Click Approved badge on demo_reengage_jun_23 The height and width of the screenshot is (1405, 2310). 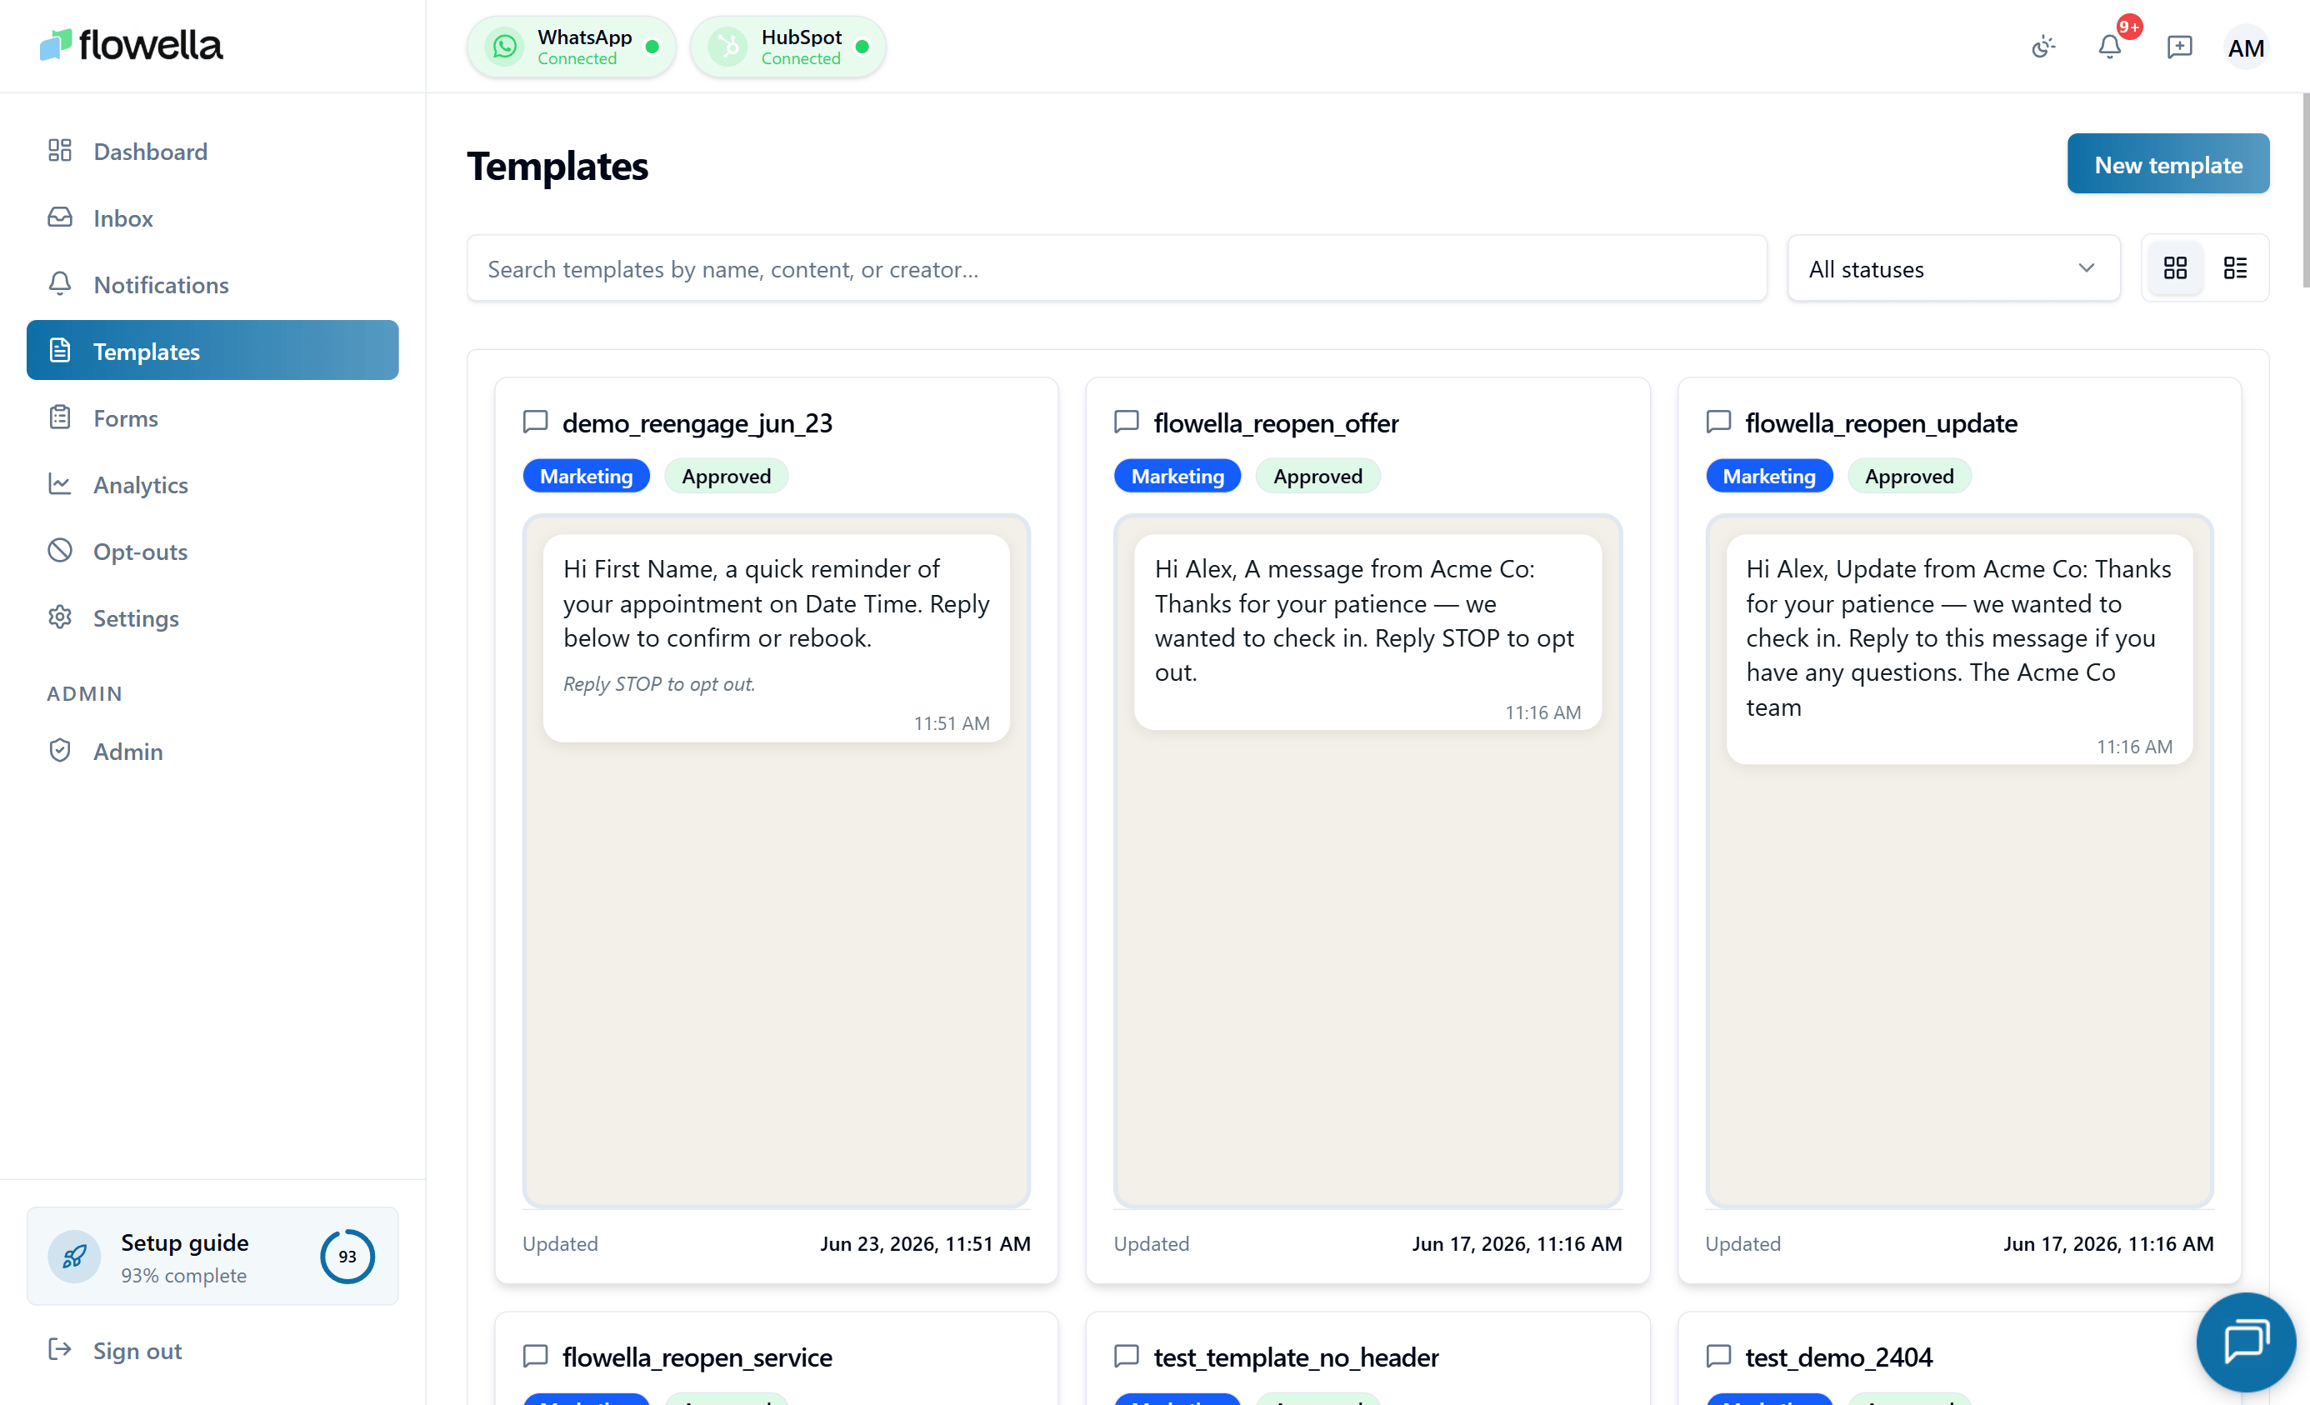726,475
